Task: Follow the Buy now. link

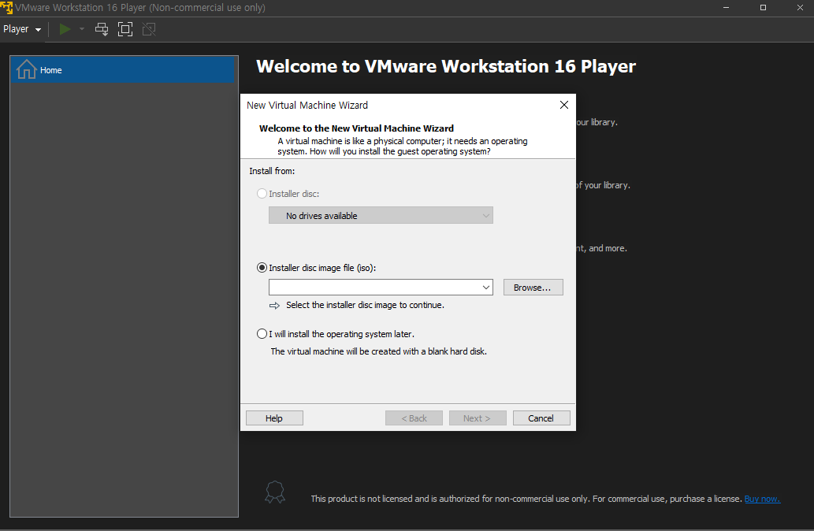Action: [x=762, y=499]
